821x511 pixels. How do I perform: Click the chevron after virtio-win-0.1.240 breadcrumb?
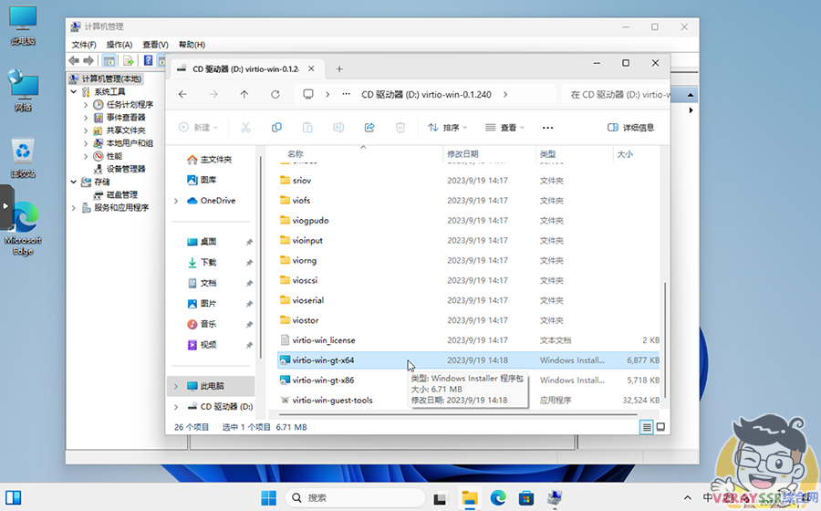[504, 94]
